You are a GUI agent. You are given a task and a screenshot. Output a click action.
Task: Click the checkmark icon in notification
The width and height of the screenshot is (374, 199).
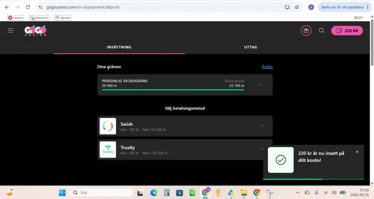pyautogui.click(x=281, y=160)
